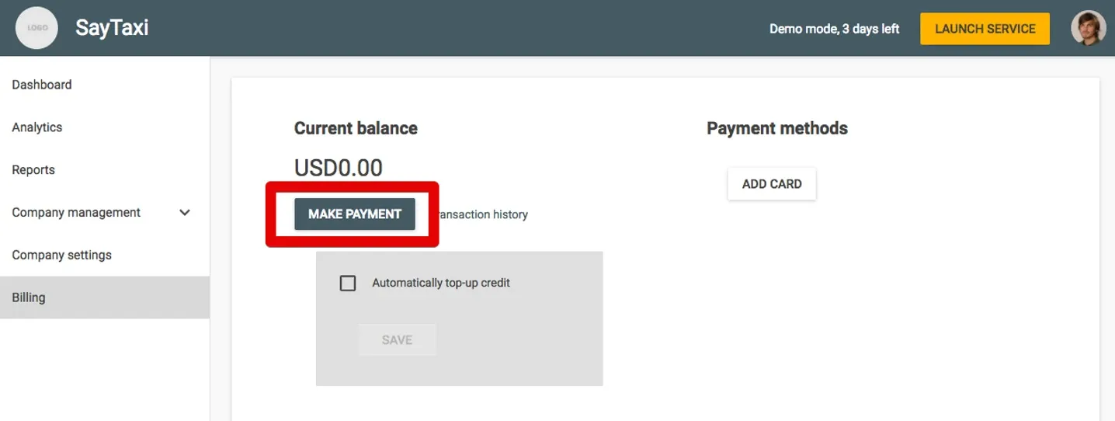1115x421 pixels.
Task: Click Add Card under Payment methods
Action: click(772, 184)
